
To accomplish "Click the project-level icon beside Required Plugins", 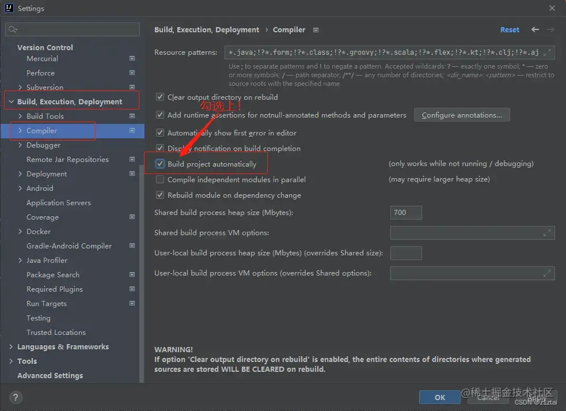I will tap(132, 289).
